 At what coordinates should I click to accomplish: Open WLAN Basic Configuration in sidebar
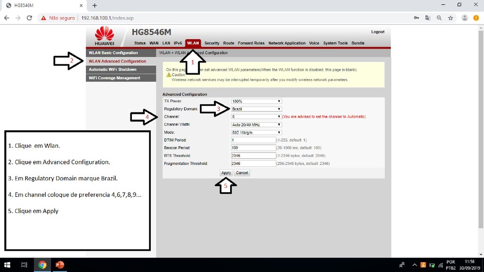[121, 53]
